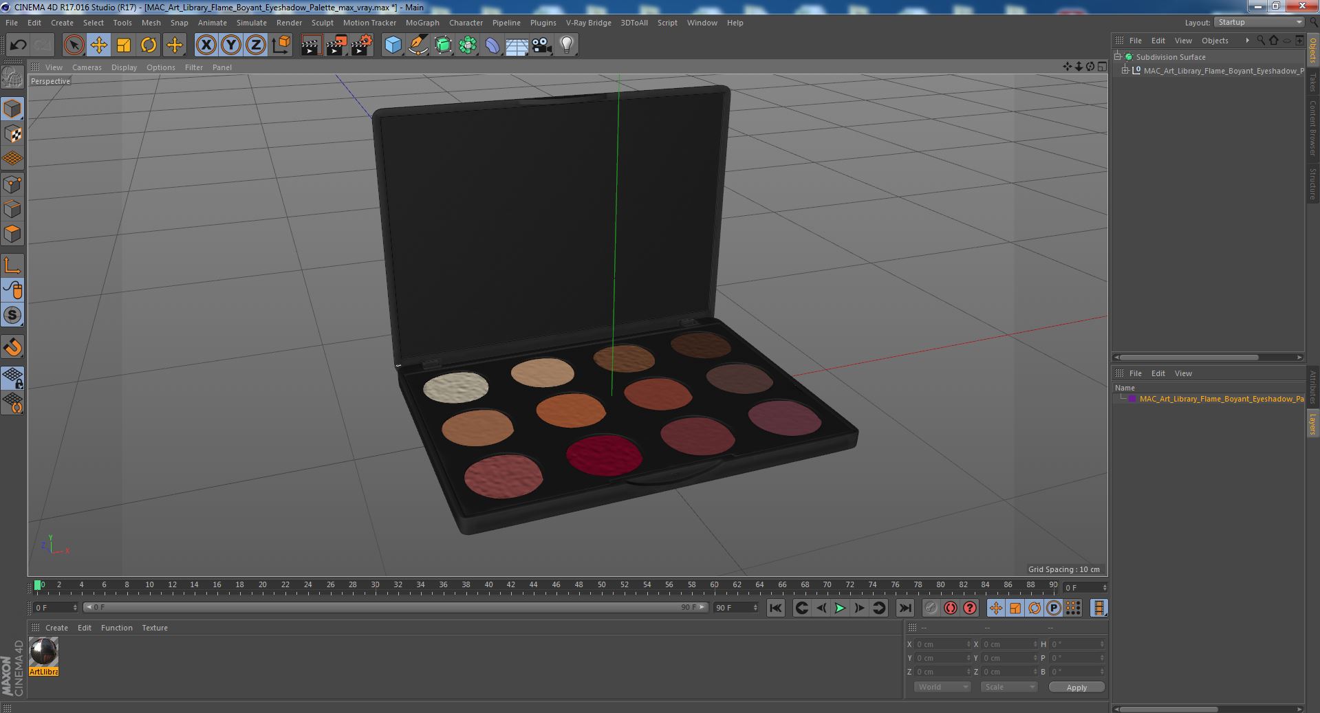Toggle Enable Snap magnet icon
Viewport: 1320px width, 713px height.
pyautogui.click(x=12, y=347)
